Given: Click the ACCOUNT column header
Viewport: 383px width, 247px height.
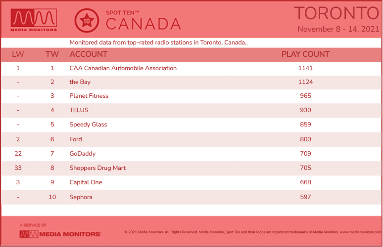Looking at the screenshot, I should 89,54.
